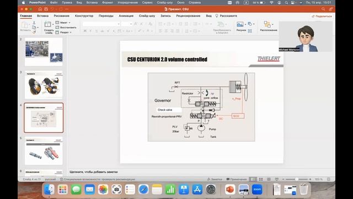Open the Рисование ribbon tab
Image resolution: width=353 pixels, height=199 pixels.
(x=61, y=16)
